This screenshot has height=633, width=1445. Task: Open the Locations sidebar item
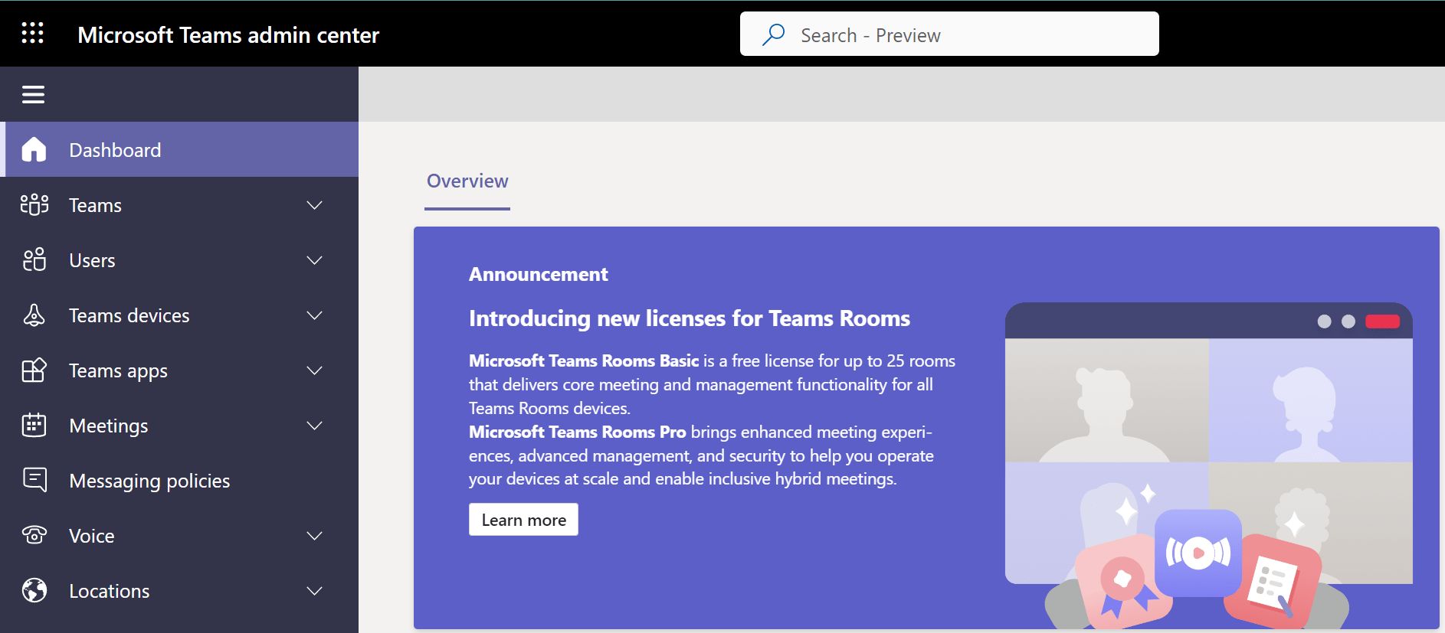pyautogui.click(x=179, y=590)
